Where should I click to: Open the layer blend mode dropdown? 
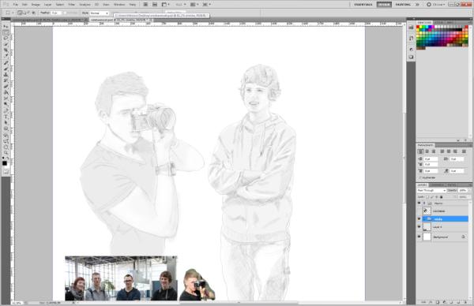(431, 190)
